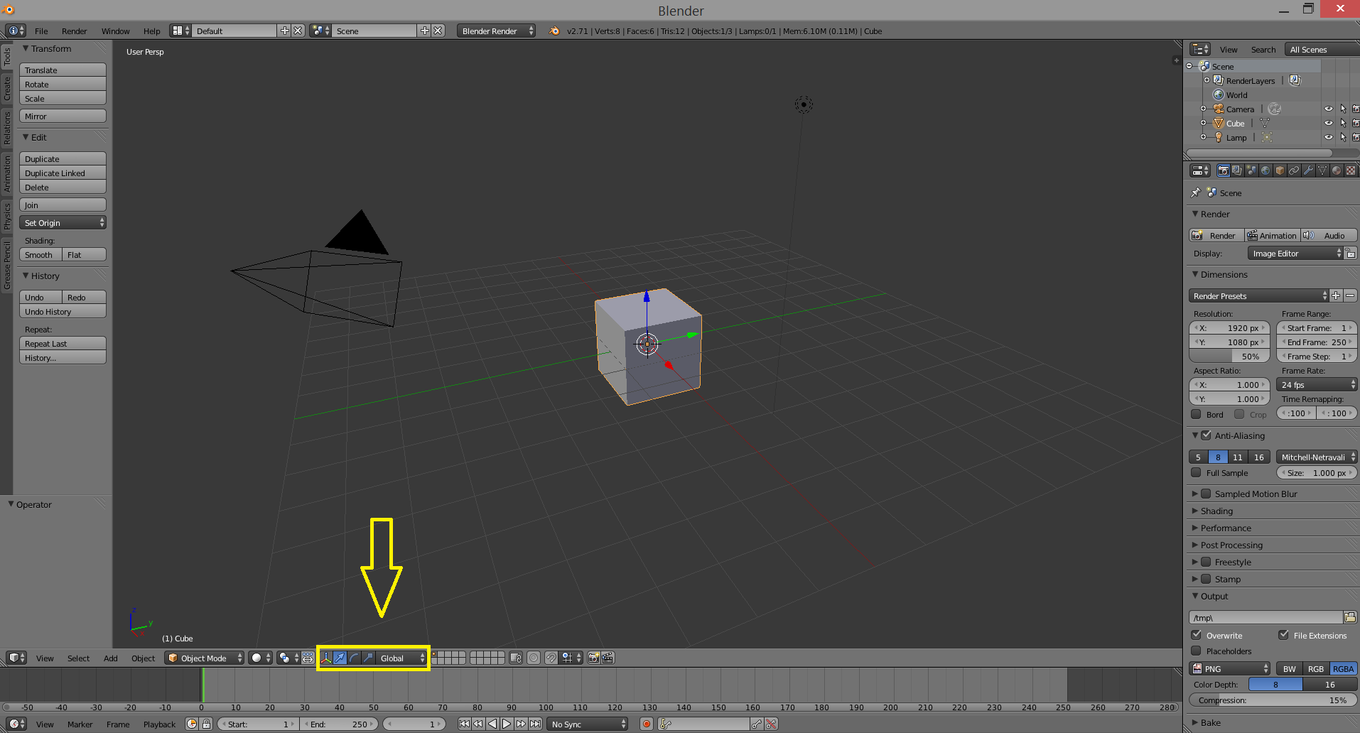Toggle proportional editing circle icon
This screenshot has width=1360, height=733.
[x=534, y=658]
